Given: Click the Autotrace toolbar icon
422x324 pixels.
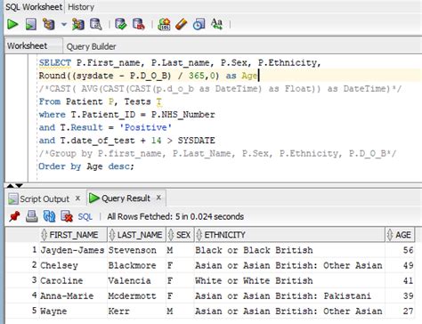Looking at the screenshot, I should (x=78, y=24).
